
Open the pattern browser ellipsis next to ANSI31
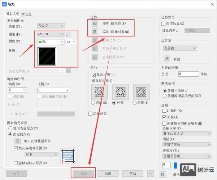coord(69,34)
